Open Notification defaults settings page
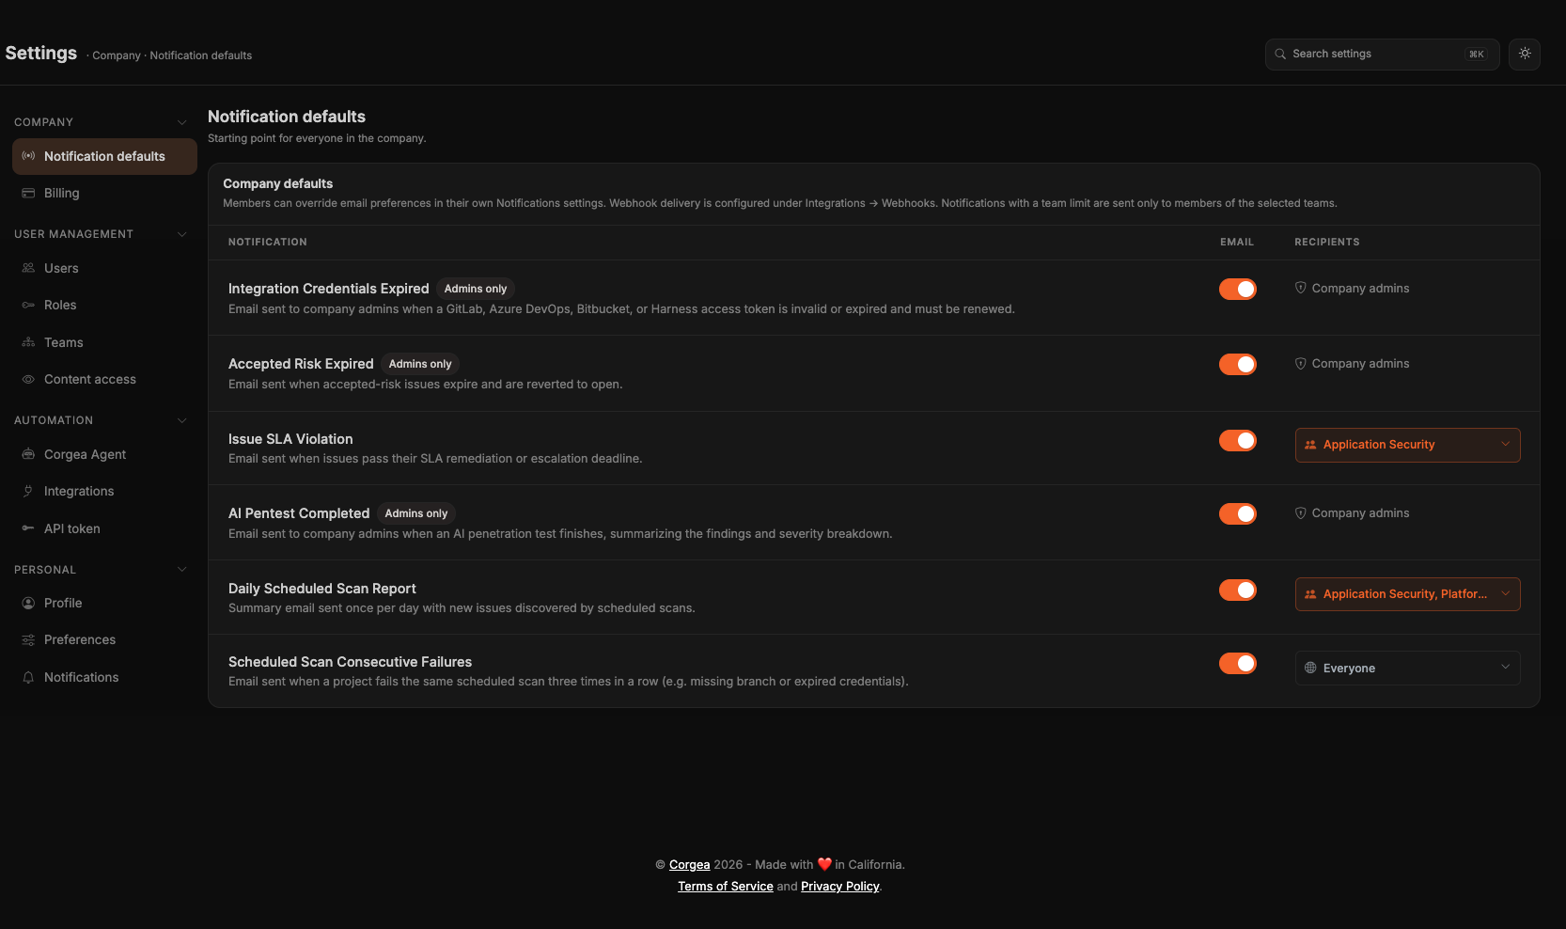This screenshot has width=1566, height=929. (104, 156)
